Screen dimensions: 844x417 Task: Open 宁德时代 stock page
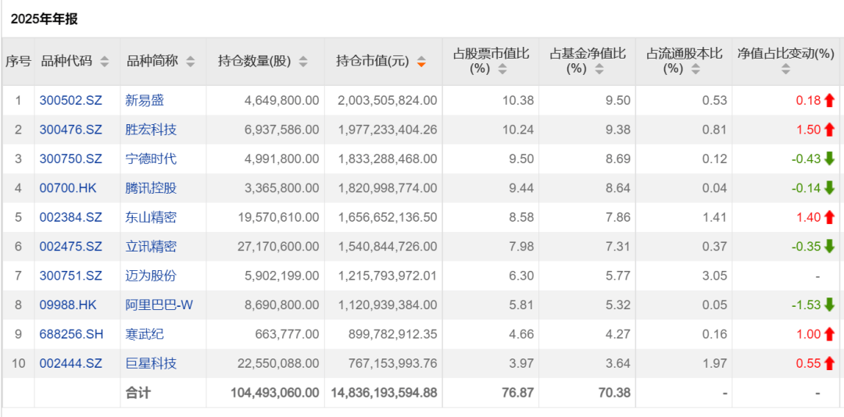click(151, 159)
